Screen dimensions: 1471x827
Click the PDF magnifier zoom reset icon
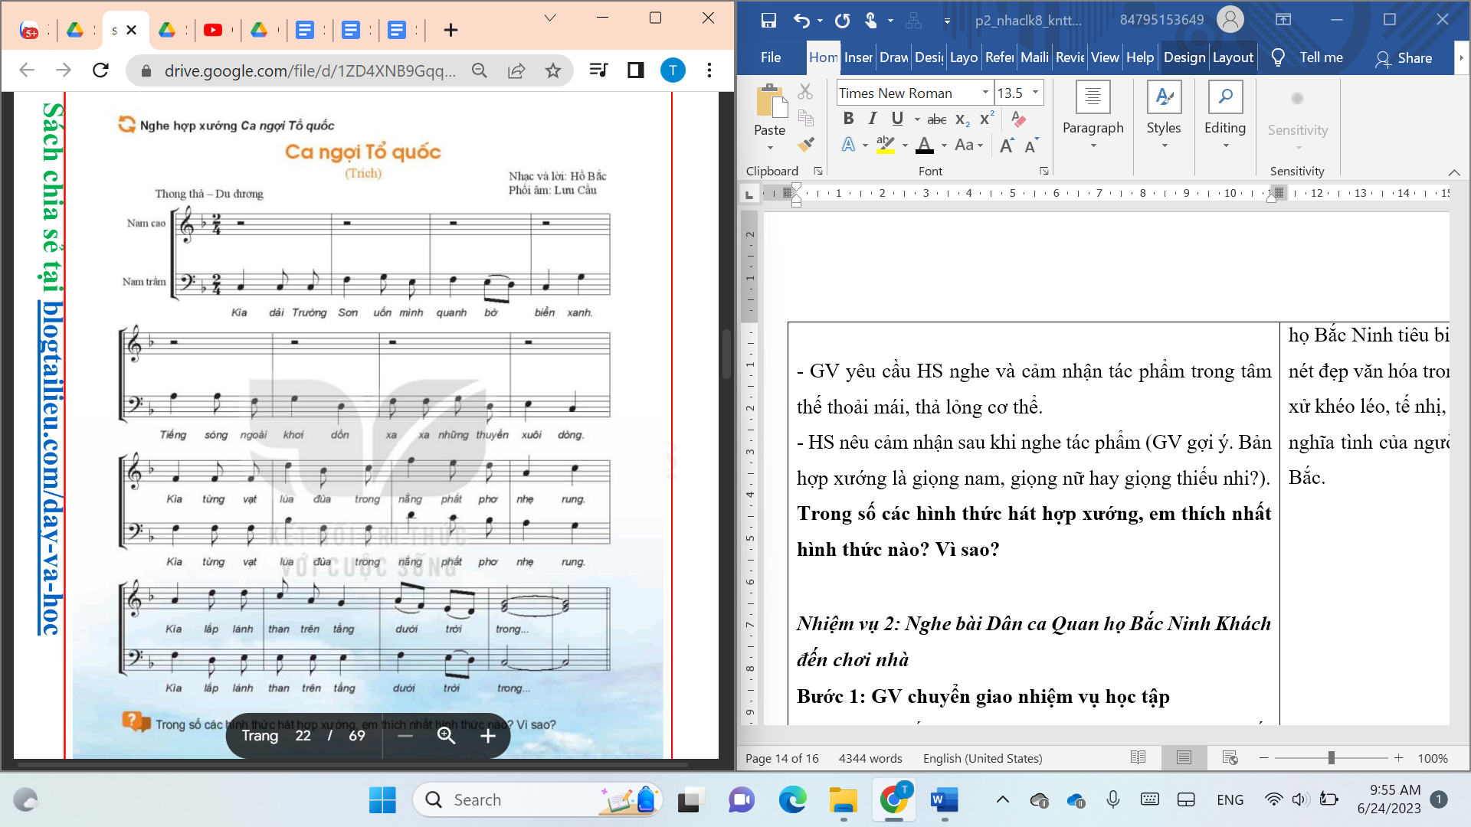[x=446, y=736]
